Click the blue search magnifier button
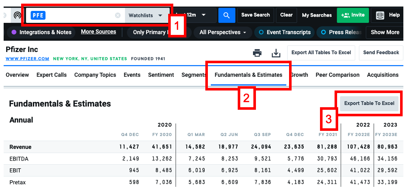The height and width of the screenshot is (193, 407). click(x=226, y=15)
